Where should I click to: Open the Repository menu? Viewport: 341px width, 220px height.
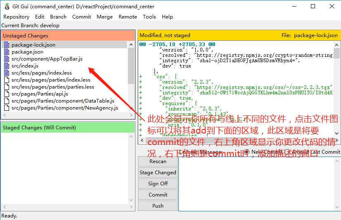point(17,17)
